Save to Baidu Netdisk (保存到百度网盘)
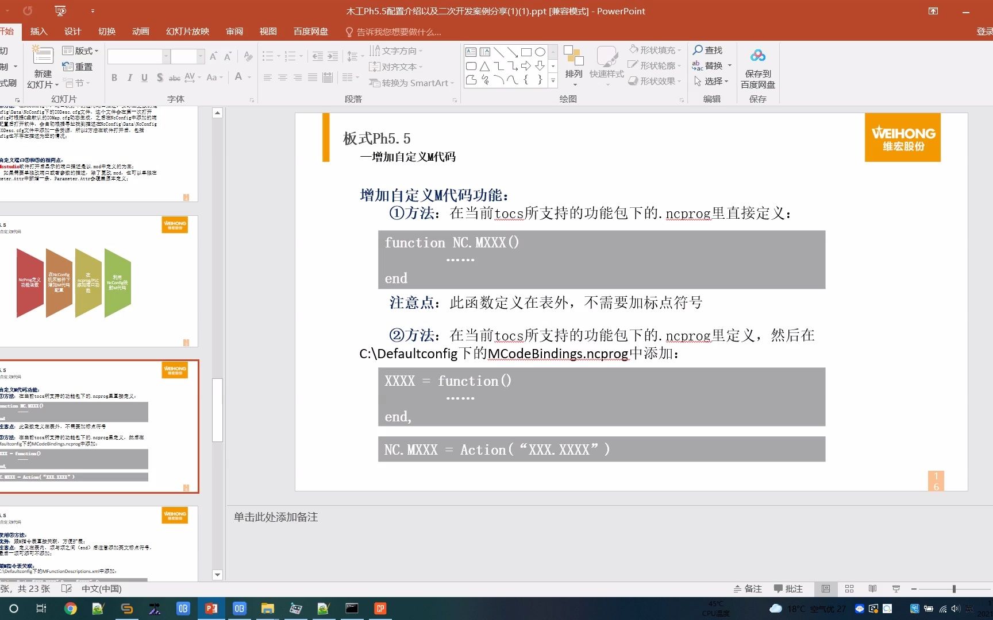 tap(757, 65)
